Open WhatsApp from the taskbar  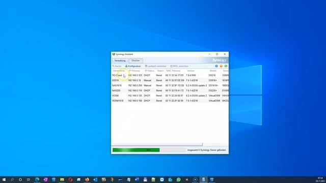pyautogui.click(x=178, y=179)
